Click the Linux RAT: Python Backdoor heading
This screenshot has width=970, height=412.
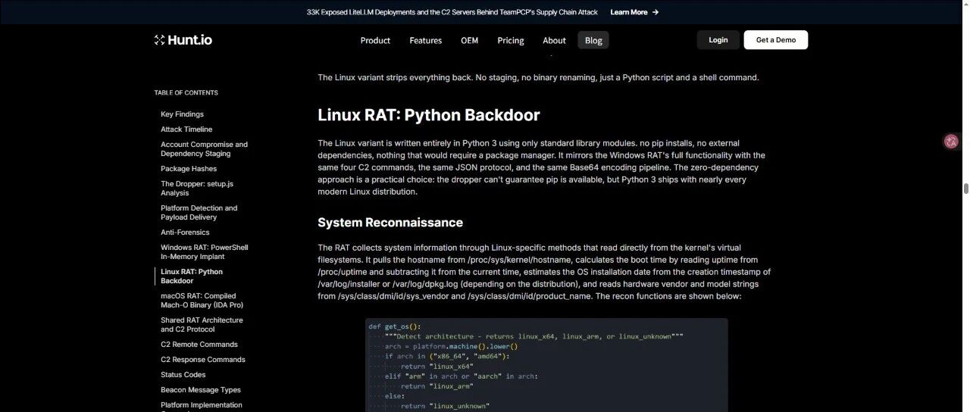(x=428, y=115)
